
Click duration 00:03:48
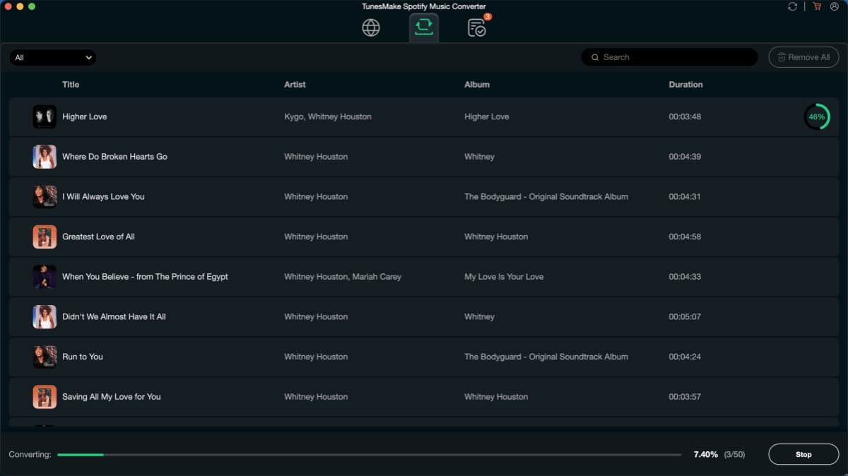[x=685, y=117]
